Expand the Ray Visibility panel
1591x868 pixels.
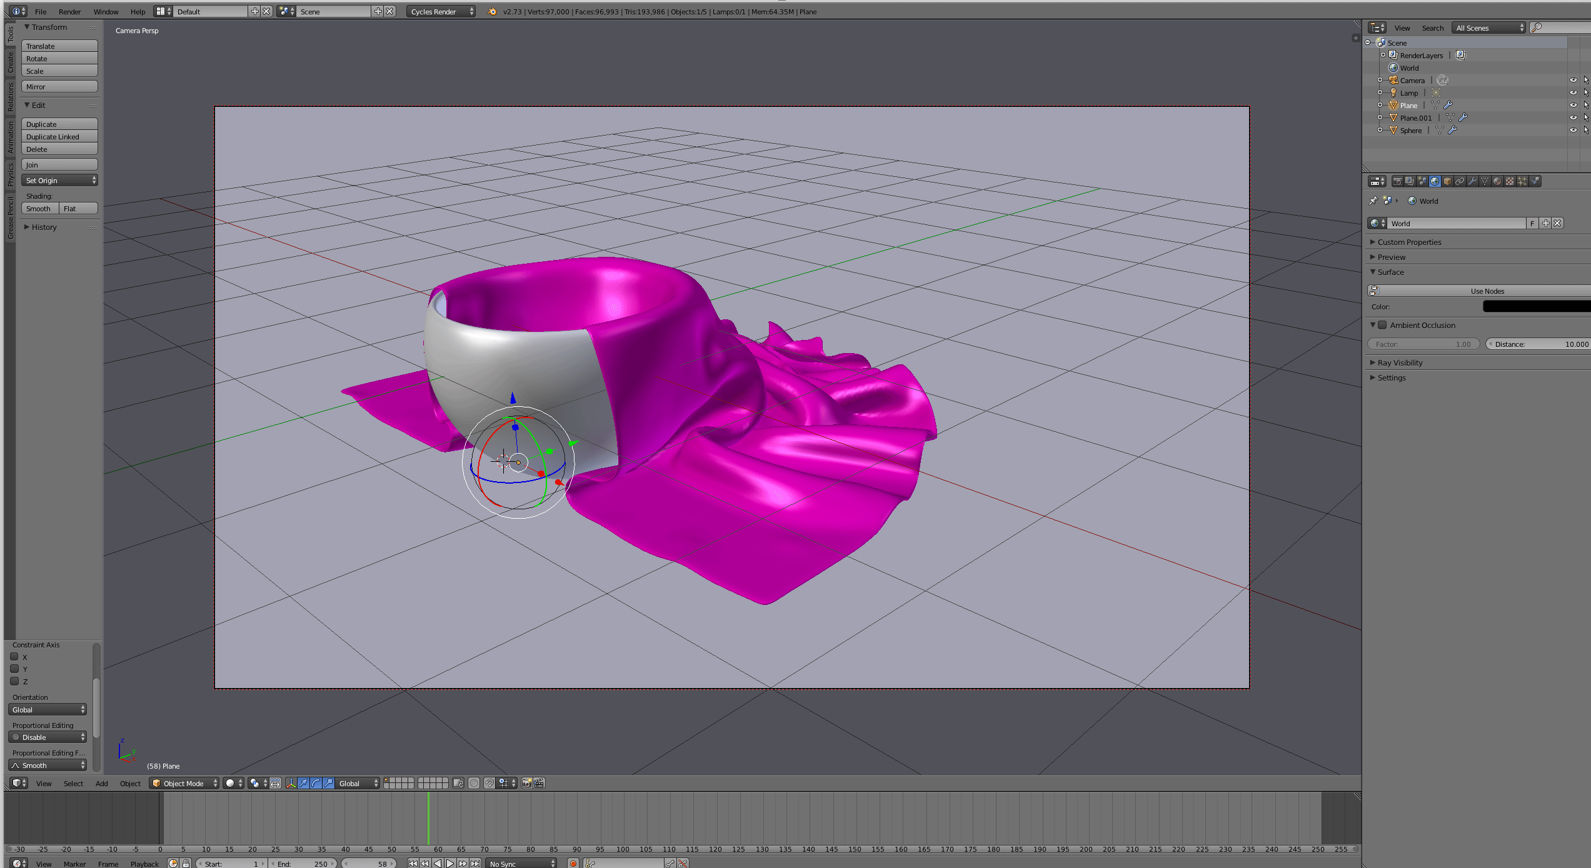[x=1400, y=362]
